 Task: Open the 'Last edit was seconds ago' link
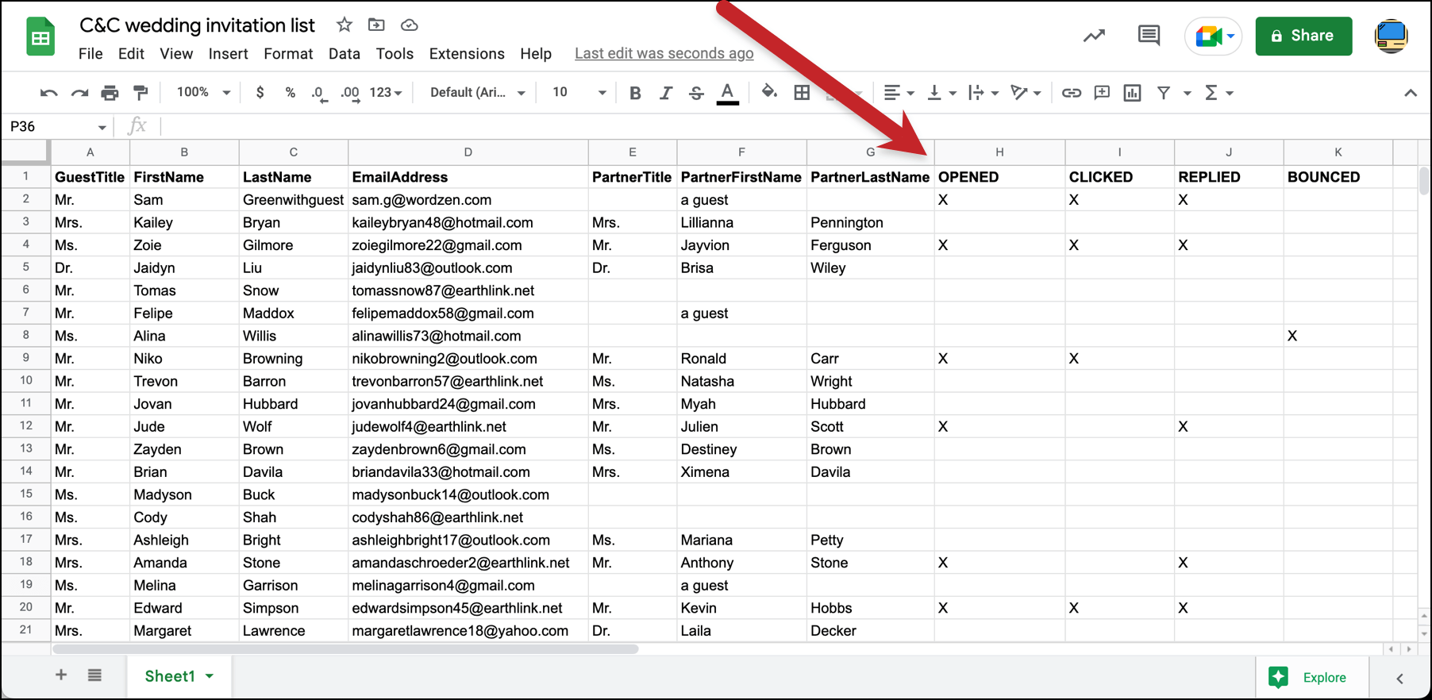[x=664, y=54]
